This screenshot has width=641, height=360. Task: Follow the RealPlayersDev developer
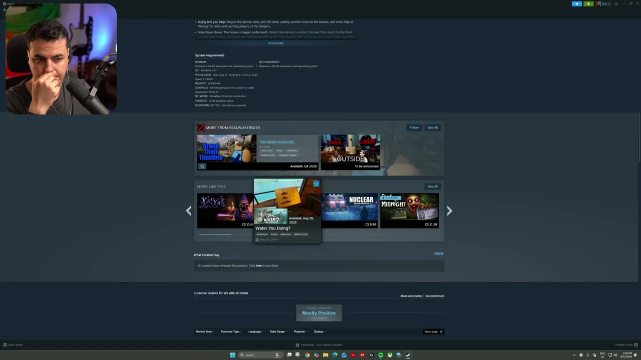pos(414,127)
